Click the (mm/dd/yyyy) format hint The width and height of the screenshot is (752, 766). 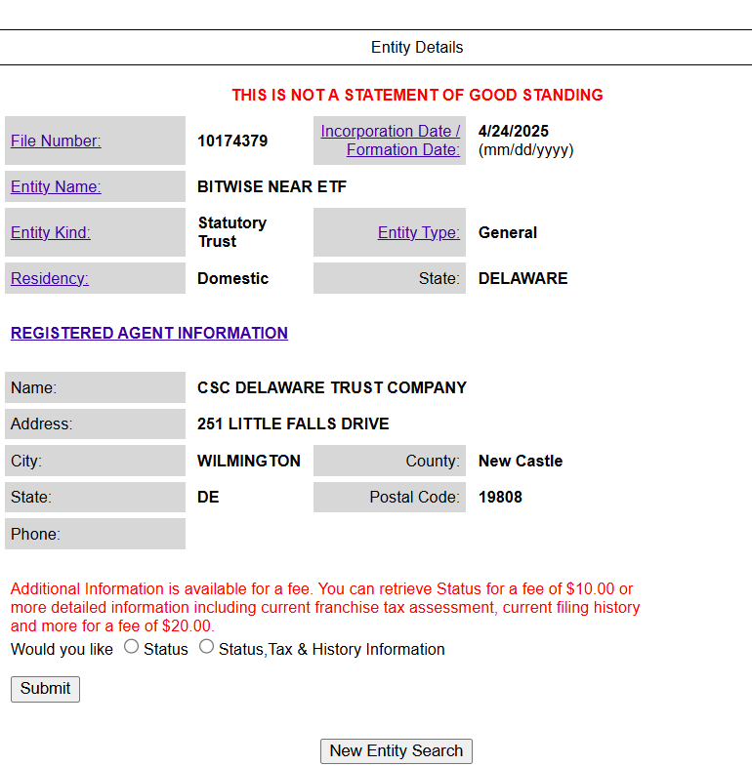[x=525, y=149]
